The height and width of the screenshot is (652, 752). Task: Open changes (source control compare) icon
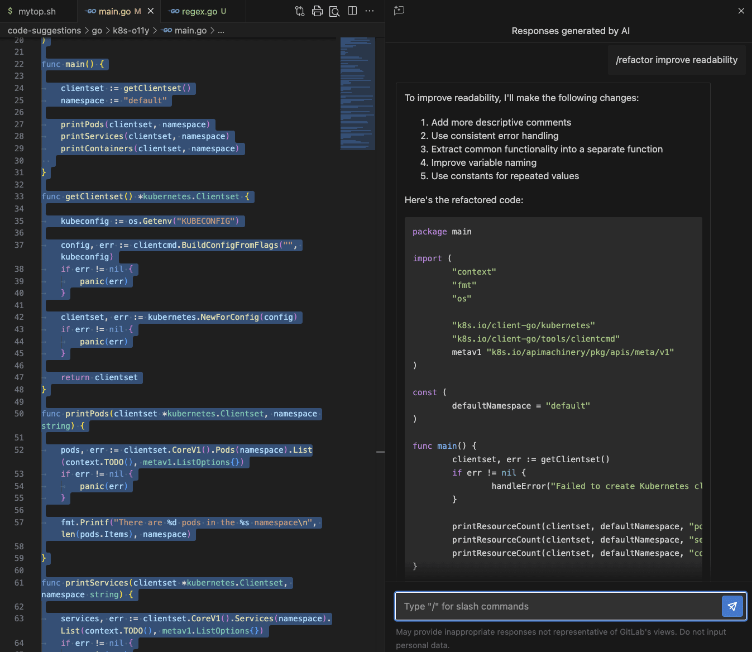coord(300,11)
